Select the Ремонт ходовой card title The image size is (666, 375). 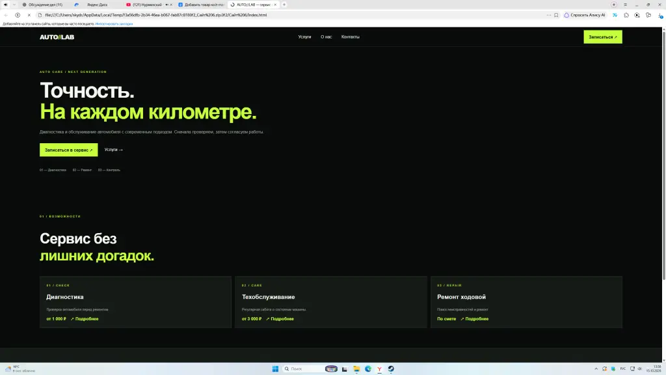tap(461, 297)
